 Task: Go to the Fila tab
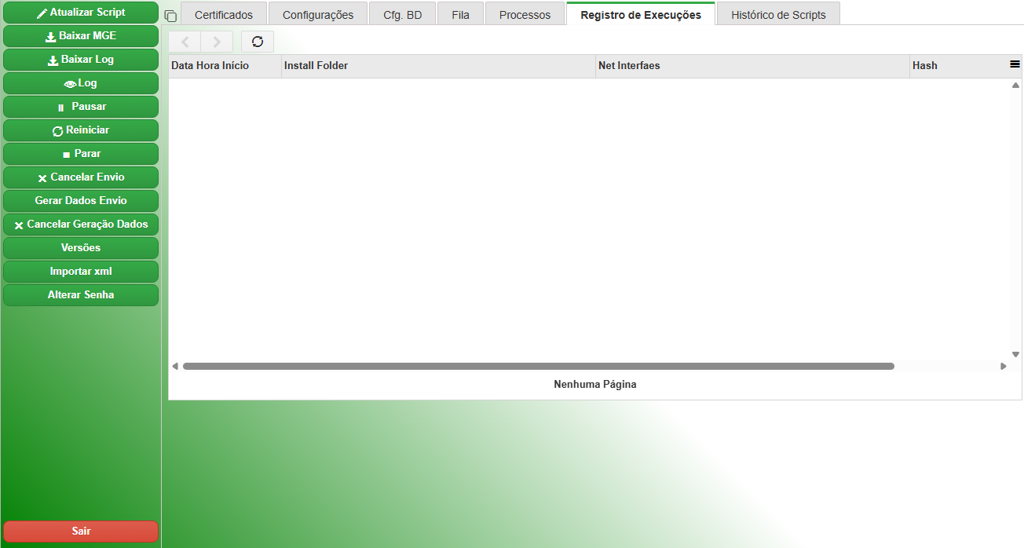click(461, 14)
